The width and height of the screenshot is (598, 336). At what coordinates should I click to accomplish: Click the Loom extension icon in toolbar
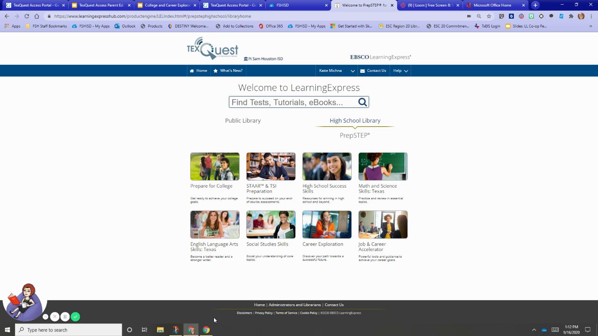point(521,16)
